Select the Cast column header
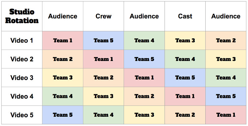 tap(185, 16)
